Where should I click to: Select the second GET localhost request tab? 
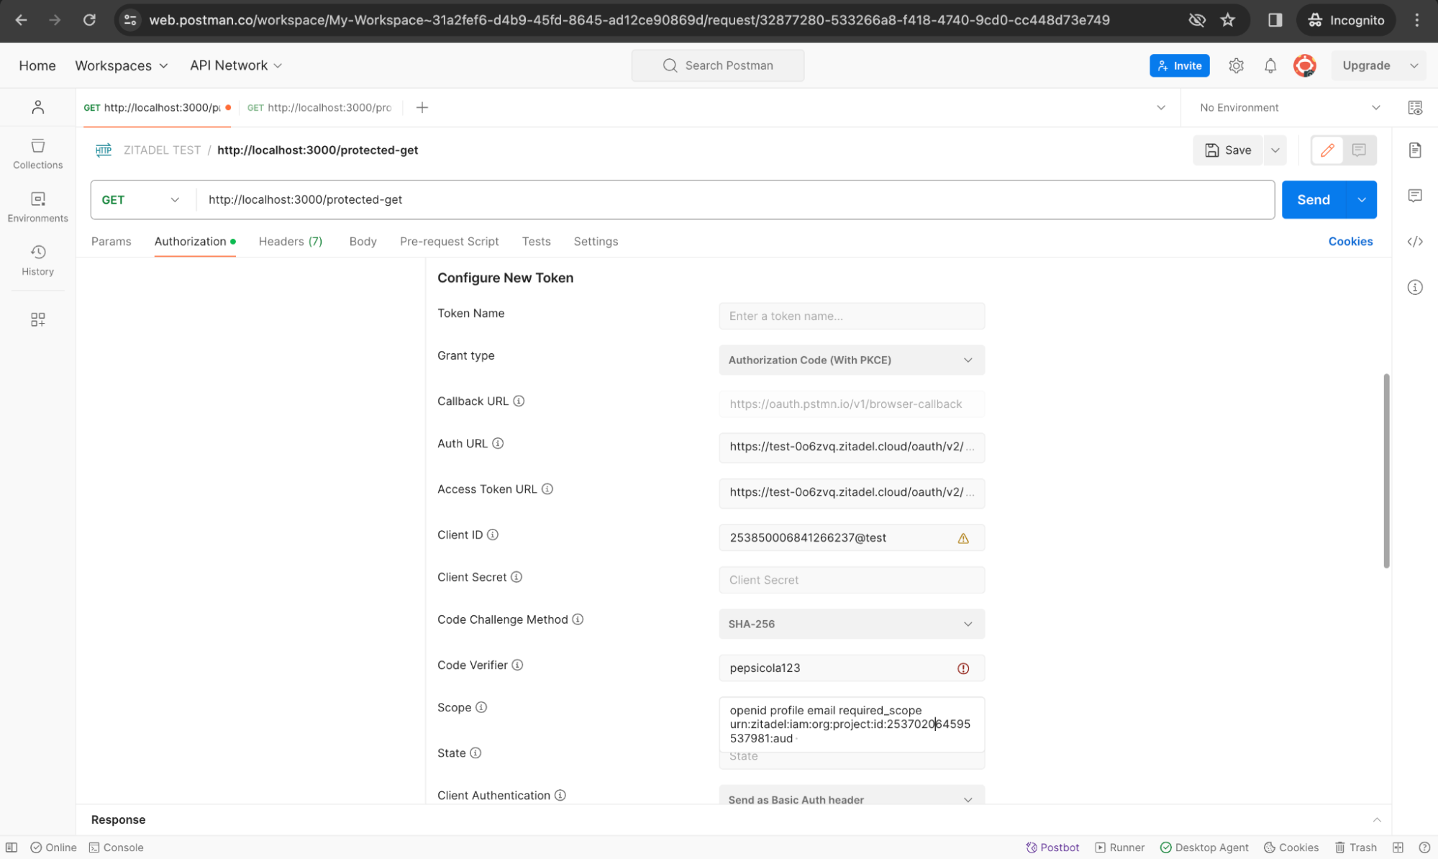tap(319, 107)
